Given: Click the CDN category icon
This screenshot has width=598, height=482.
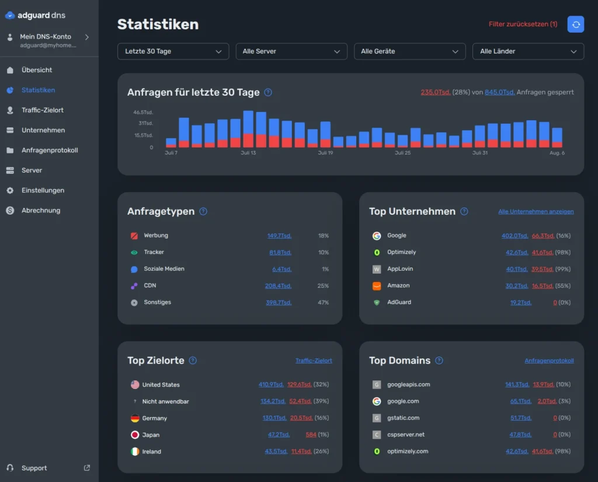Looking at the screenshot, I should click(134, 286).
